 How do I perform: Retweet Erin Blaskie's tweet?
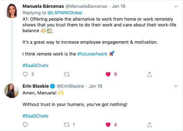[x=67, y=125]
